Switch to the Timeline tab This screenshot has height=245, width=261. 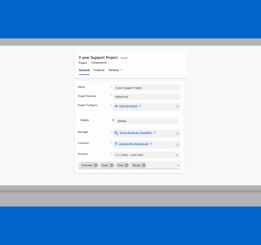point(99,70)
